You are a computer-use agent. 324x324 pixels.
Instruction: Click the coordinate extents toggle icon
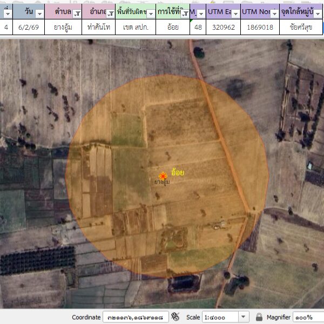point(175,317)
